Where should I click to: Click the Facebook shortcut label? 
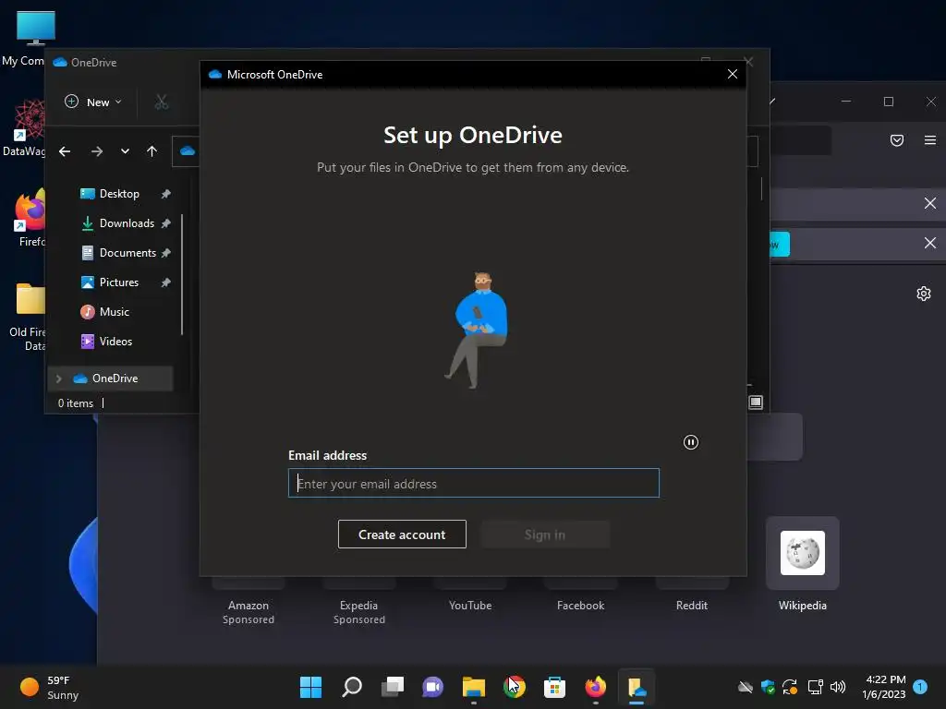[x=580, y=606]
